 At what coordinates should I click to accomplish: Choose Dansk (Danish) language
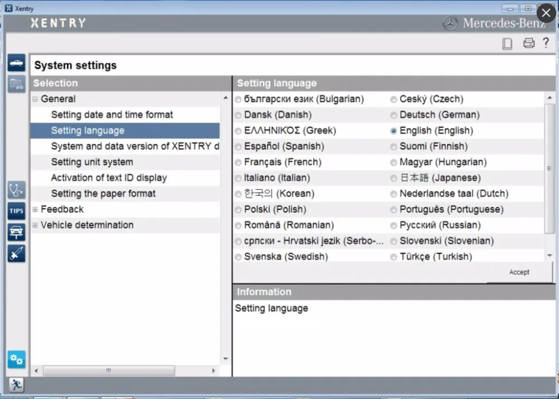tap(238, 115)
